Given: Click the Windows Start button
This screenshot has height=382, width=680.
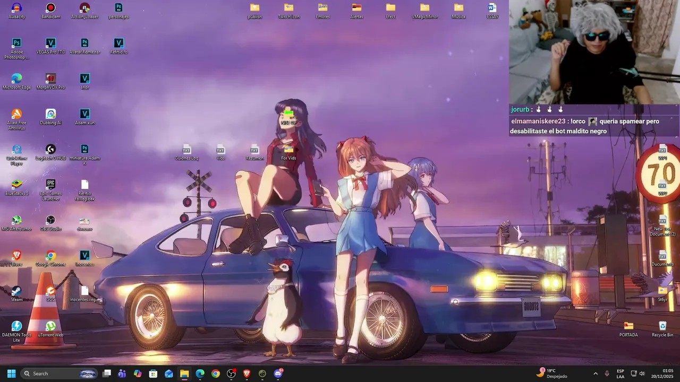Looking at the screenshot, I should [x=11, y=374].
